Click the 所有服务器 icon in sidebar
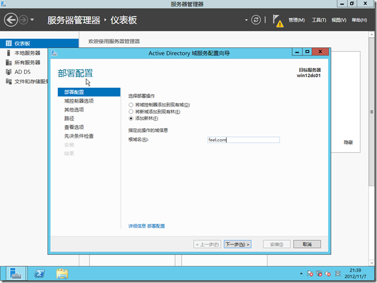 pyautogui.click(x=9, y=63)
